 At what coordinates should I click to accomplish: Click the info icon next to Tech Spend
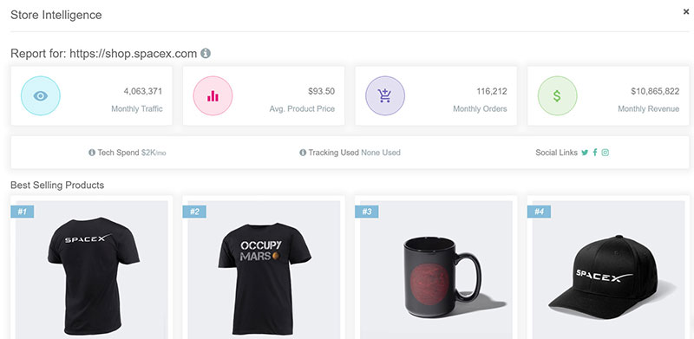click(x=92, y=153)
